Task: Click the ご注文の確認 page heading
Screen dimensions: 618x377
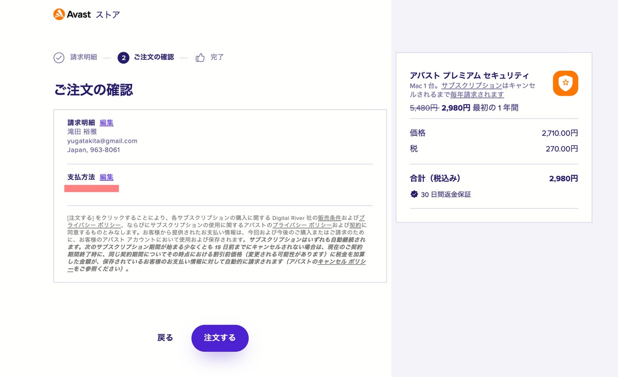Action: (x=93, y=90)
